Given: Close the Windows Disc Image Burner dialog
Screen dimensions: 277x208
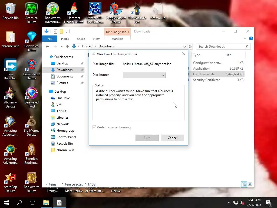Looking at the screenshot, I should 184,54.
